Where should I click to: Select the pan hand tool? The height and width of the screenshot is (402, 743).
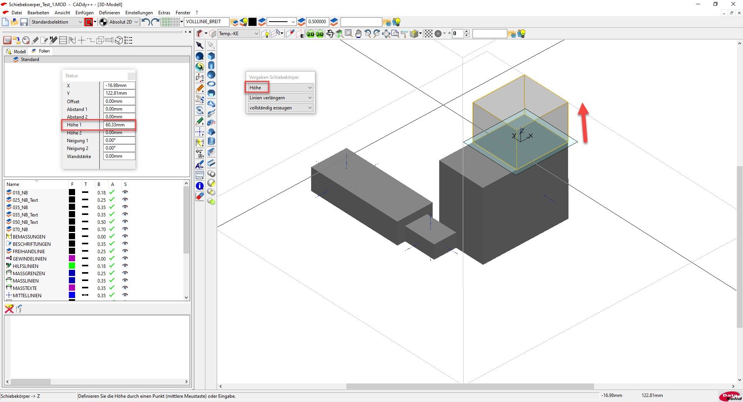tap(358, 34)
